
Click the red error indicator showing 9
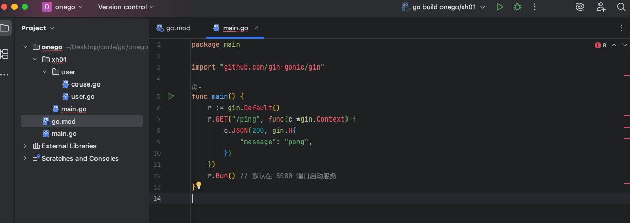pyautogui.click(x=601, y=45)
